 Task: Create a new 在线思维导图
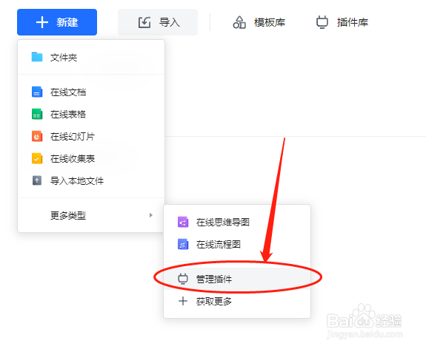pyautogui.click(x=237, y=222)
